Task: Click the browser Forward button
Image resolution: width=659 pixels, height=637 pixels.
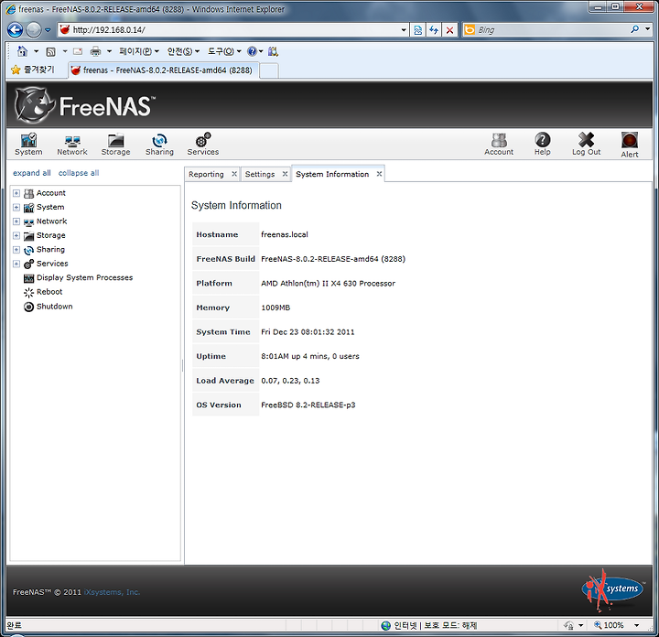Action: [34, 30]
